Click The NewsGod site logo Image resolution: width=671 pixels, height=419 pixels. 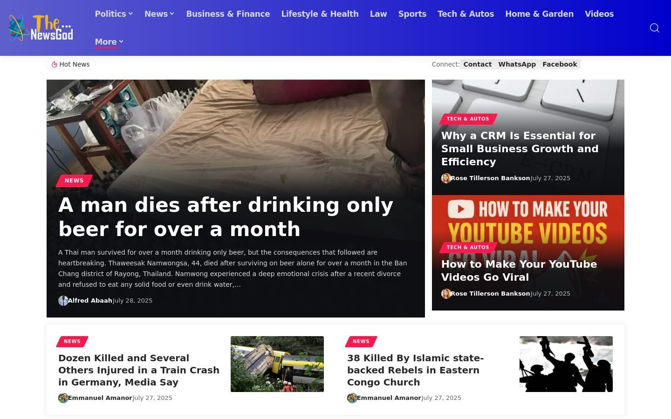click(41, 28)
